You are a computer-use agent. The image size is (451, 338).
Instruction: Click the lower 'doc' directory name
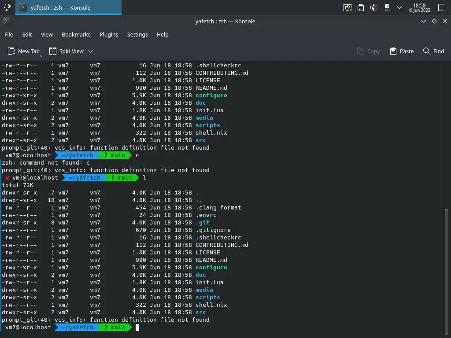coord(201,275)
